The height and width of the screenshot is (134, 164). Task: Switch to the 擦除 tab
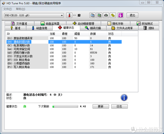pos(149,28)
